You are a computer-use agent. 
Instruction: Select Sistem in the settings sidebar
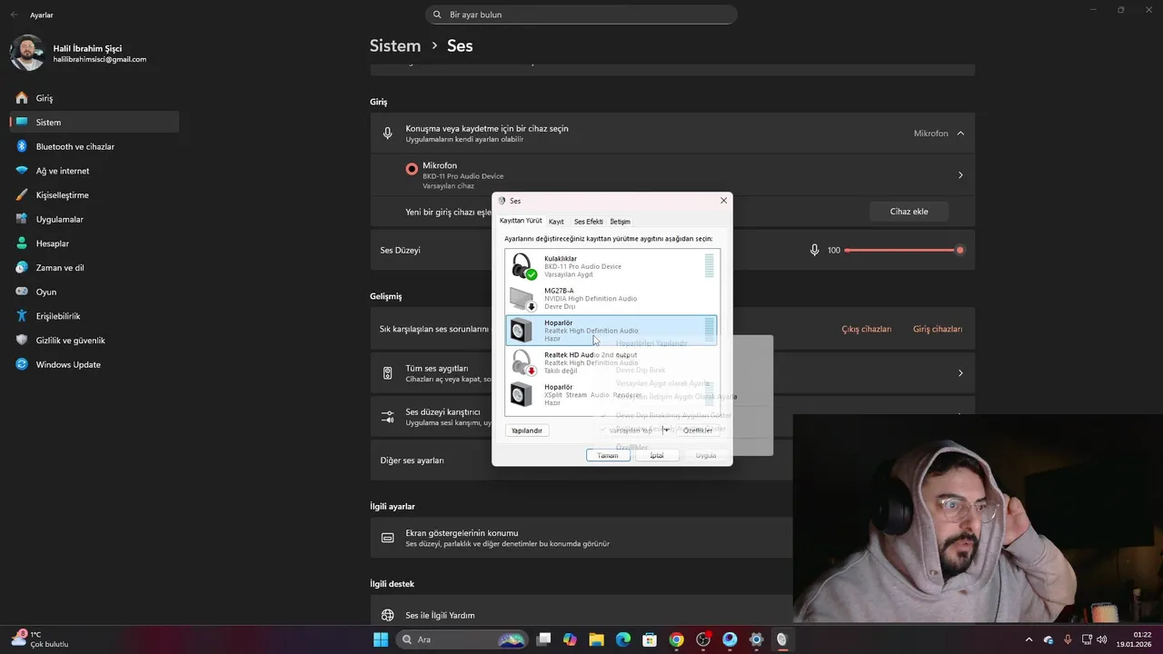(x=94, y=122)
